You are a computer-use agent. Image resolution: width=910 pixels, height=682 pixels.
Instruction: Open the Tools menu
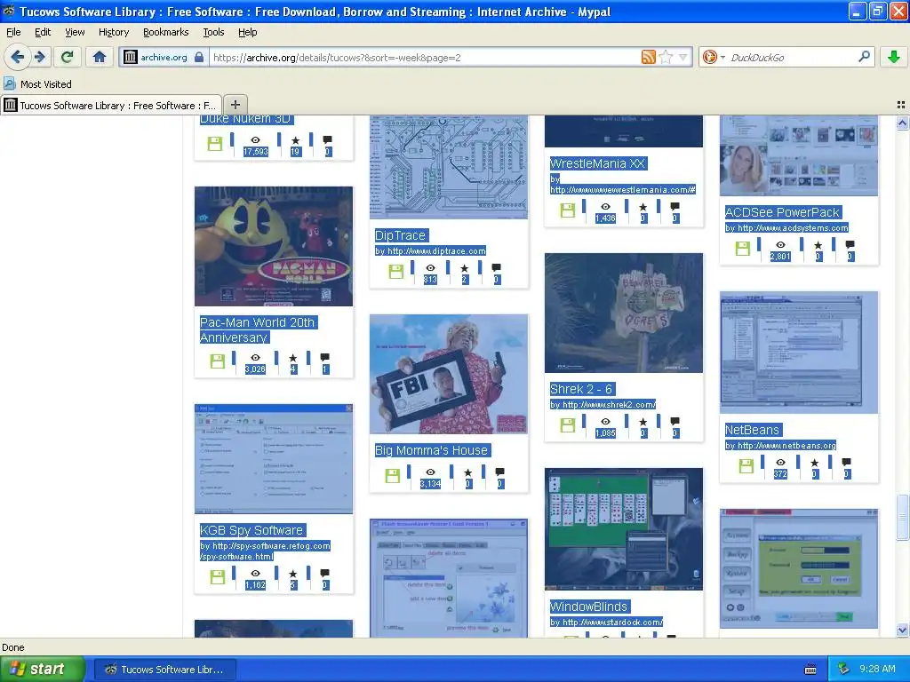pyautogui.click(x=213, y=32)
